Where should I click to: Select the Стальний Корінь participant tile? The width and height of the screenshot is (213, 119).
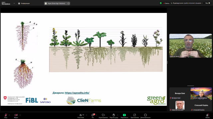point(201,105)
